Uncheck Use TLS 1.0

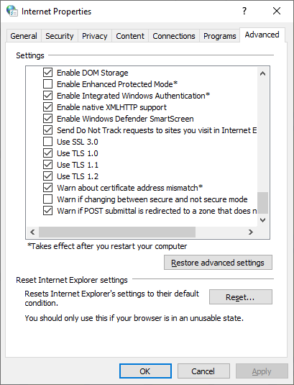pos(47,153)
